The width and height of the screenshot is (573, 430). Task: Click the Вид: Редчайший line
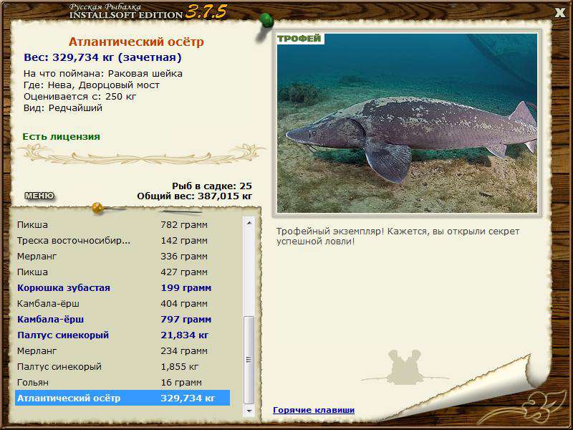[63, 108]
